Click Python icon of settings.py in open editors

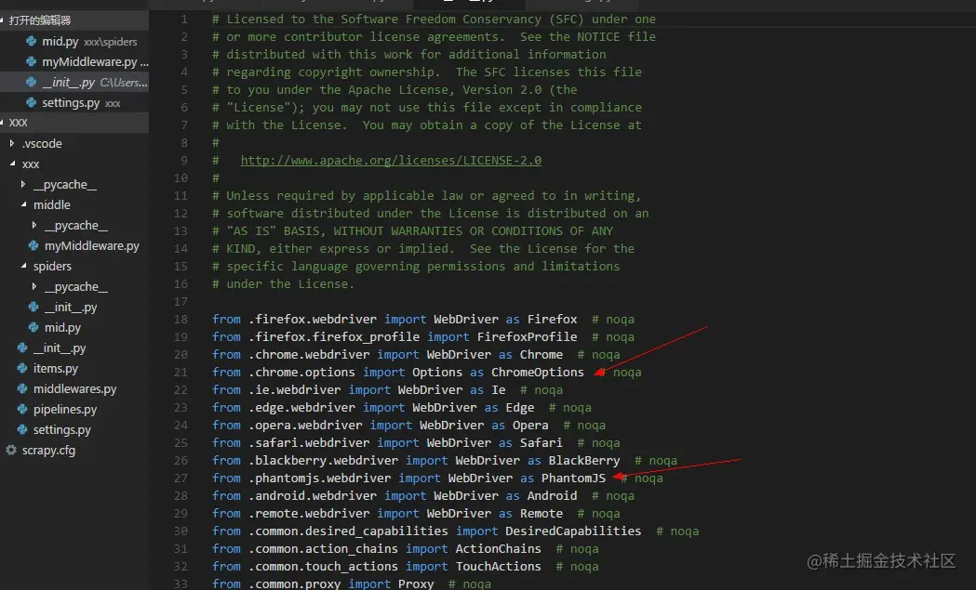31,102
